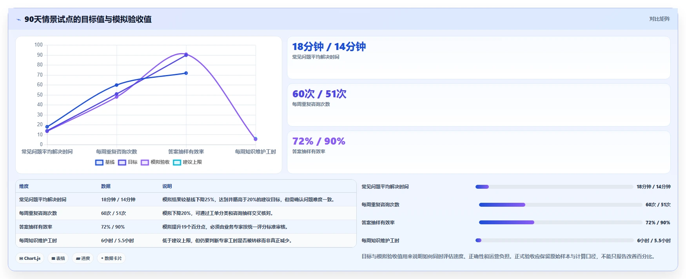Viewport: 686px width, 279px height.
Task: Click the chart data point above 每周知识维护工时
Action: click(256, 139)
